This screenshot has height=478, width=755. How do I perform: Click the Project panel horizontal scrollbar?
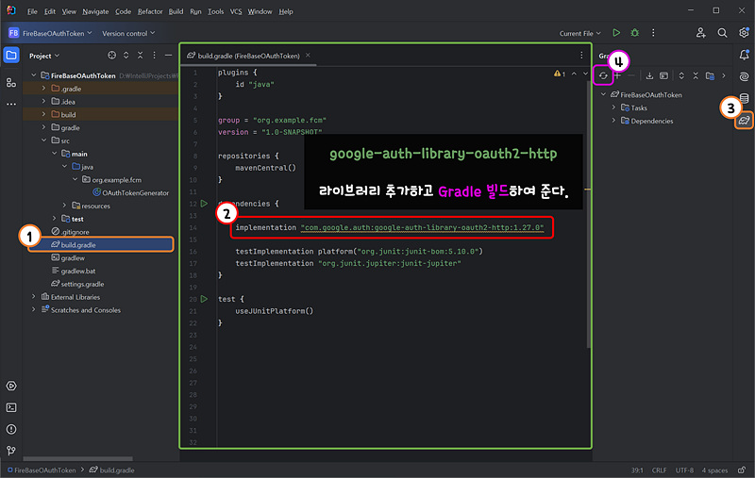[77, 459]
